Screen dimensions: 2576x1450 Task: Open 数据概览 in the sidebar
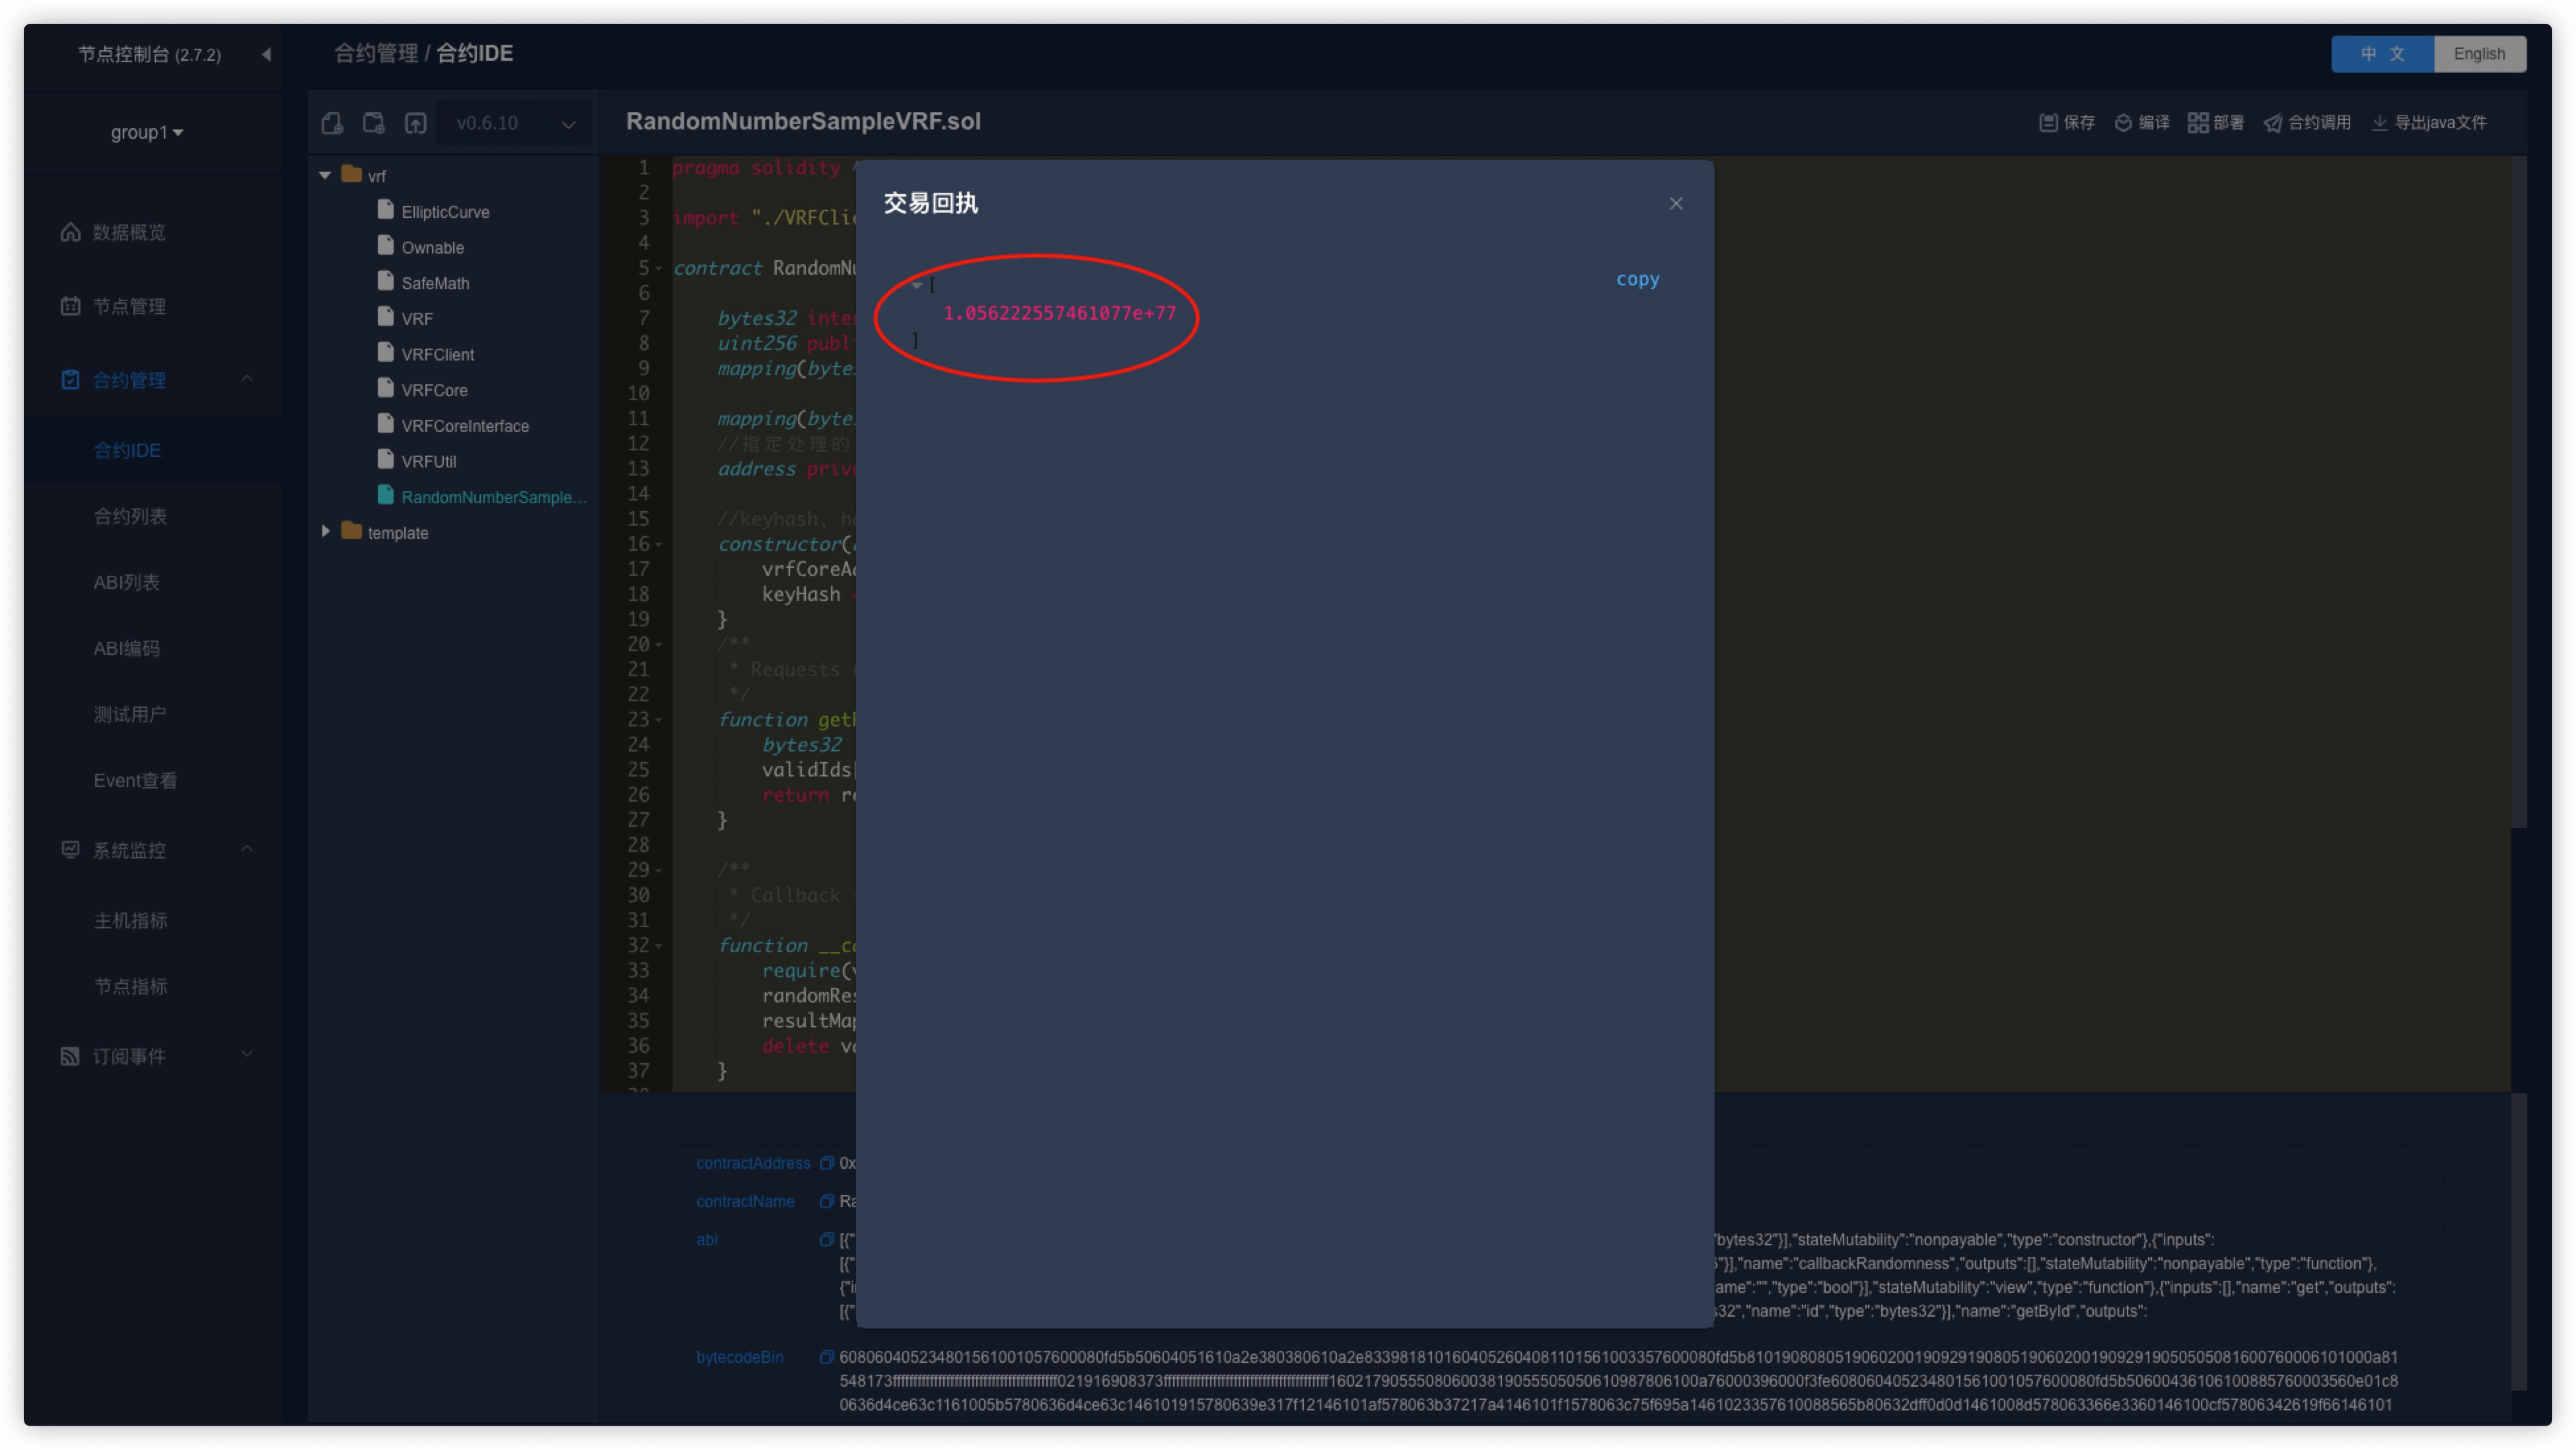tap(129, 232)
